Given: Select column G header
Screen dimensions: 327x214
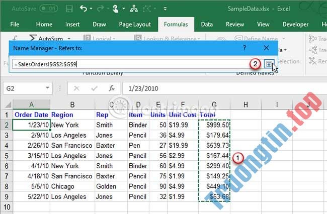Looking at the screenshot, I should click(x=214, y=104).
